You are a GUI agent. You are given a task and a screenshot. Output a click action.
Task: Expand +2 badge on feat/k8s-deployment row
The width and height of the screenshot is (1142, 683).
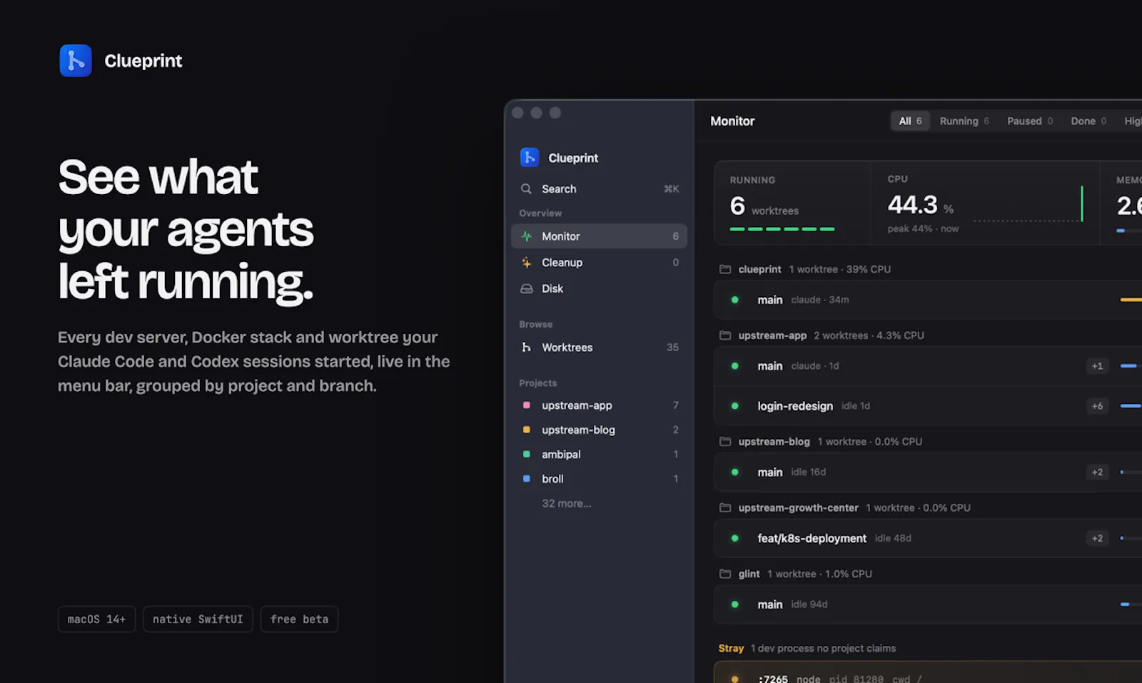click(x=1097, y=538)
